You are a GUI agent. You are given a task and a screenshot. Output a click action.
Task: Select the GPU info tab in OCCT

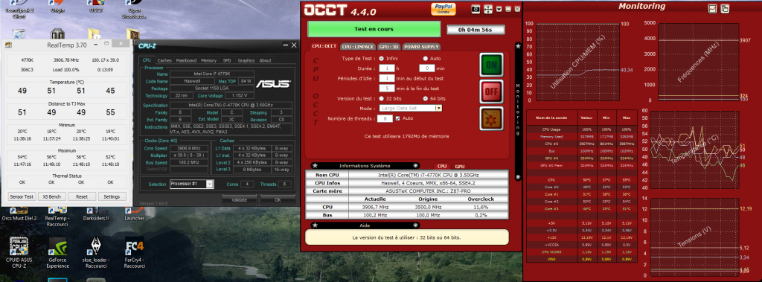click(459, 166)
